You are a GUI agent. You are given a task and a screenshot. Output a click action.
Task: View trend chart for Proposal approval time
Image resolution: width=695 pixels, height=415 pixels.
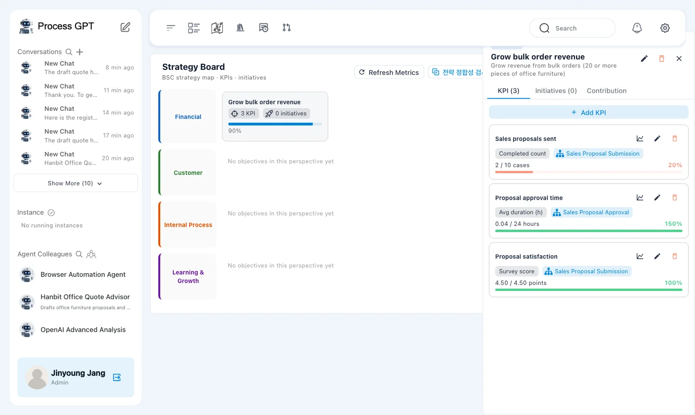[x=640, y=198]
